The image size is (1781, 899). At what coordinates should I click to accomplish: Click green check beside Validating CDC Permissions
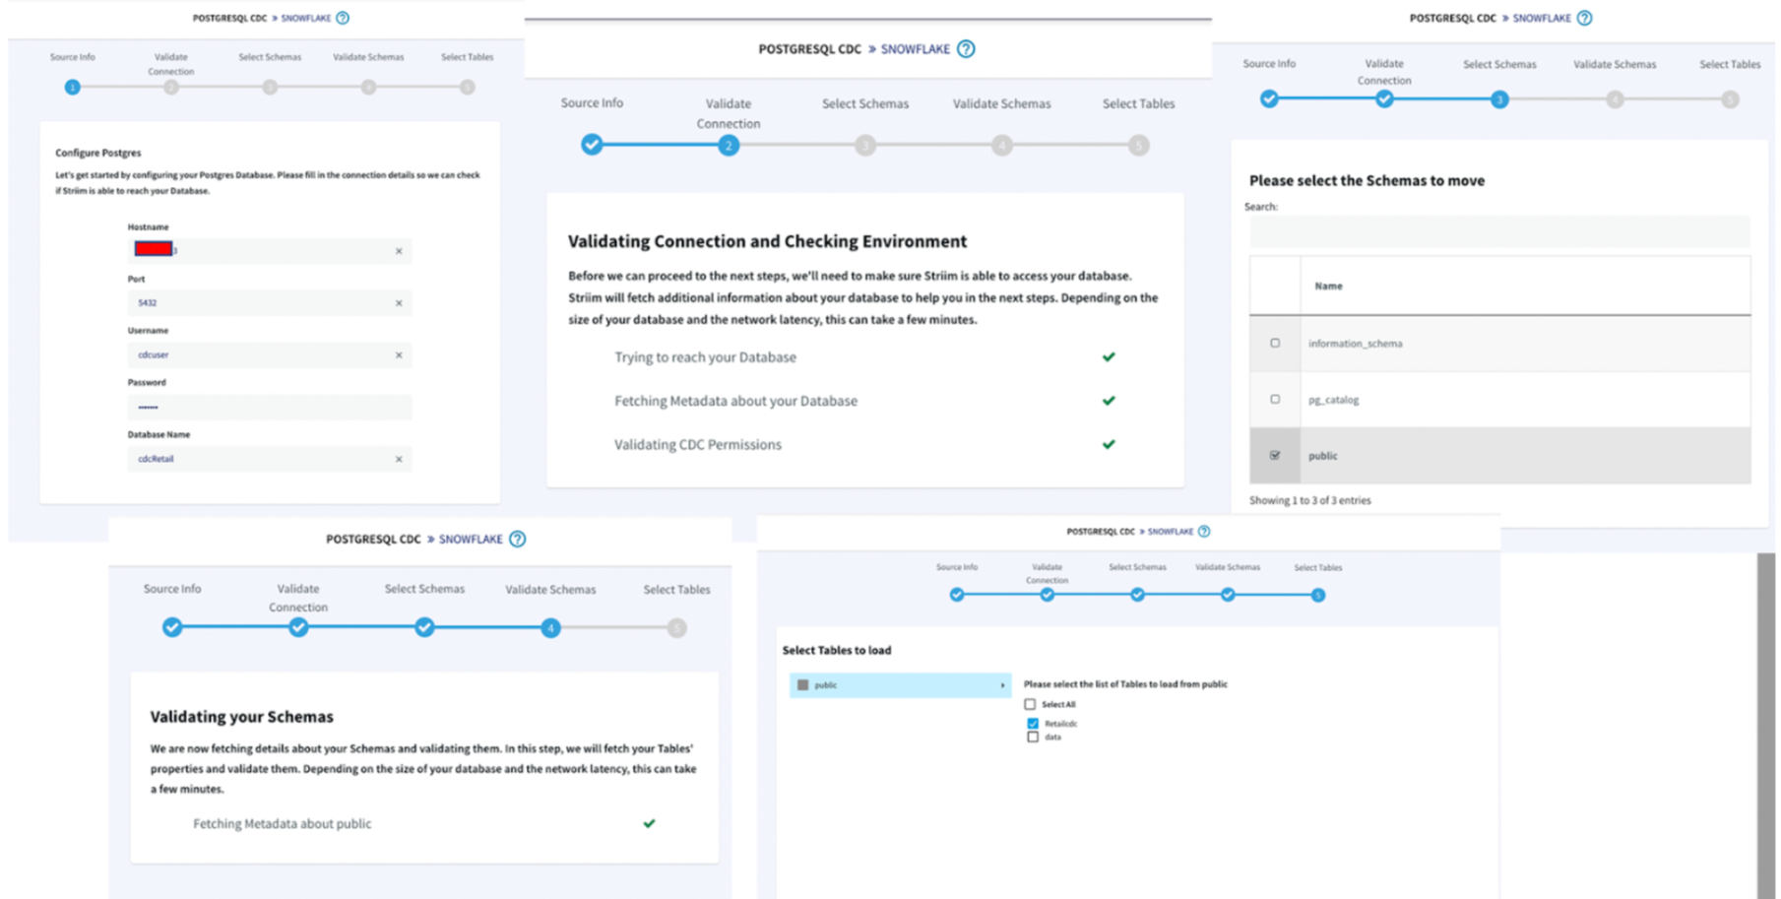pyautogui.click(x=1109, y=444)
